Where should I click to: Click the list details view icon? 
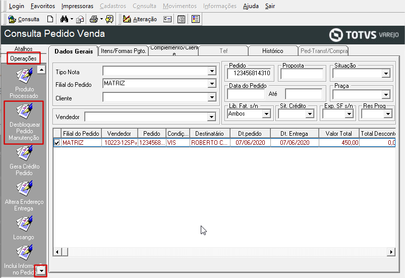(196, 19)
